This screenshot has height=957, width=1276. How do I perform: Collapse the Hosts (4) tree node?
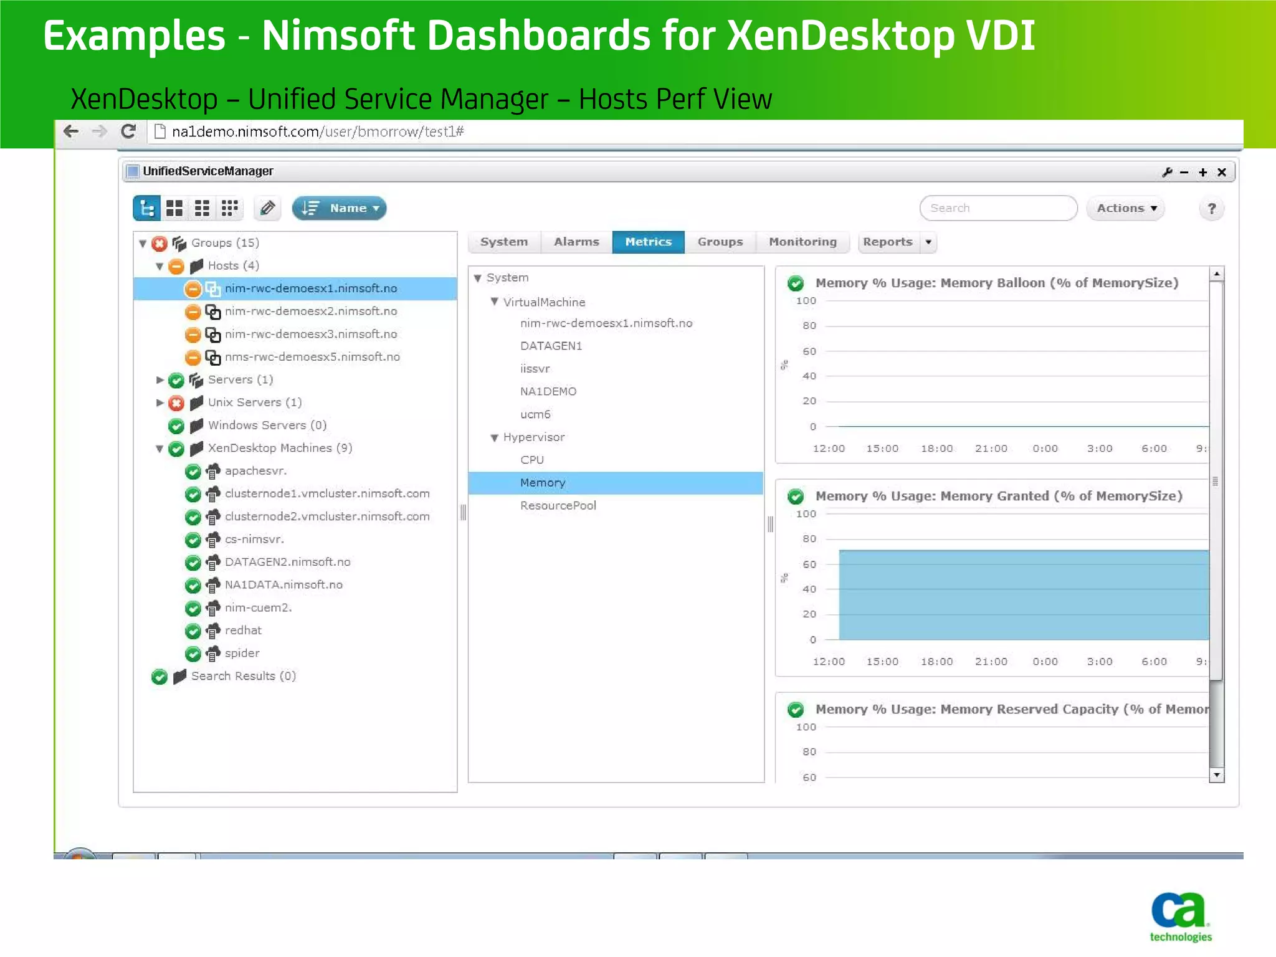tap(159, 266)
